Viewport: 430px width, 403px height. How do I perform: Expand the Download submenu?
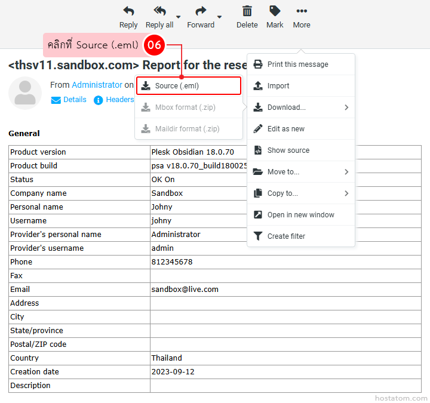301,107
